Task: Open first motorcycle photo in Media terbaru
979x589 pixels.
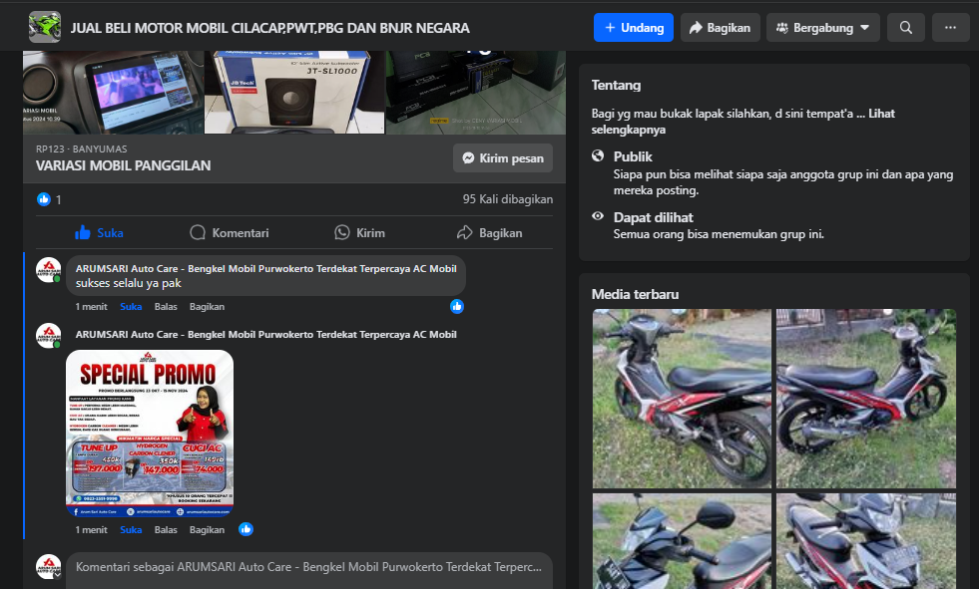Action: coord(682,399)
